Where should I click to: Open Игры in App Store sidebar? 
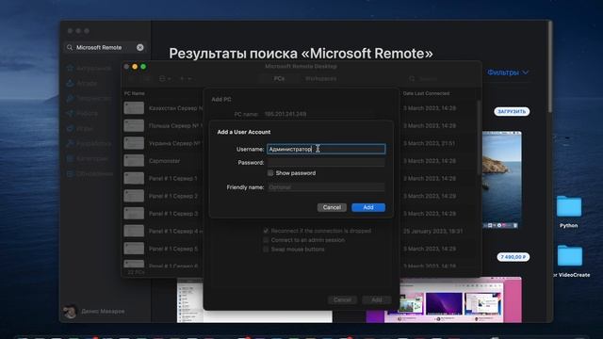(79, 128)
